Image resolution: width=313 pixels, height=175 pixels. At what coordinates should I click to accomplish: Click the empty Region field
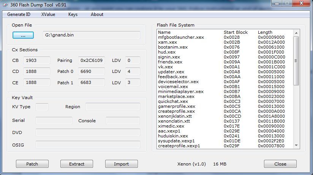pos(113,107)
